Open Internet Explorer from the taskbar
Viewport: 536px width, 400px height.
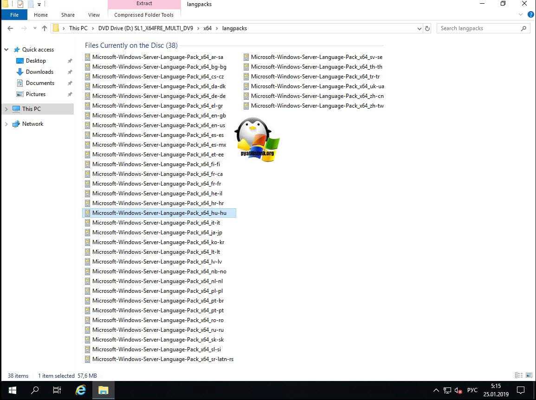point(81,390)
